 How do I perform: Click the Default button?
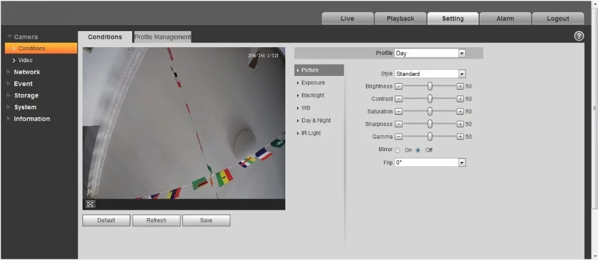(106, 221)
